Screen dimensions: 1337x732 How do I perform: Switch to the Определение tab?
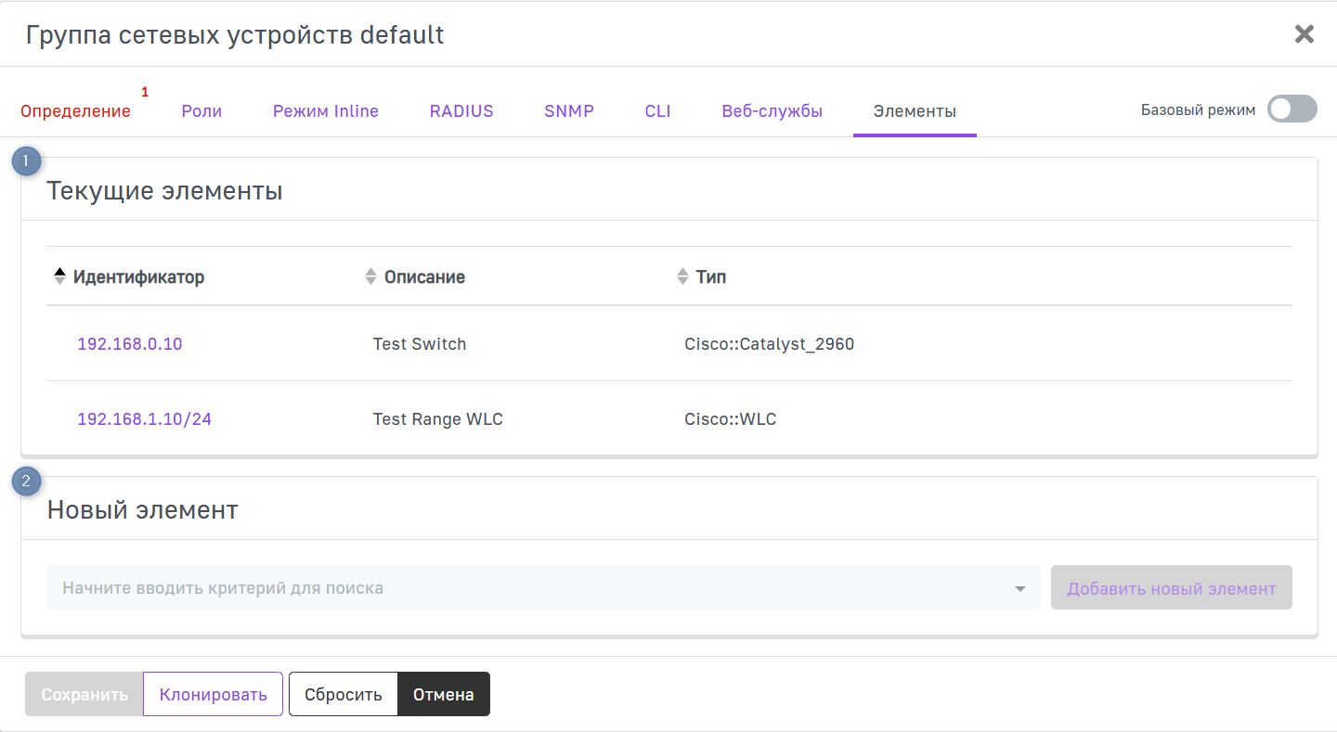pyautogui.click(x=75, y=111)
